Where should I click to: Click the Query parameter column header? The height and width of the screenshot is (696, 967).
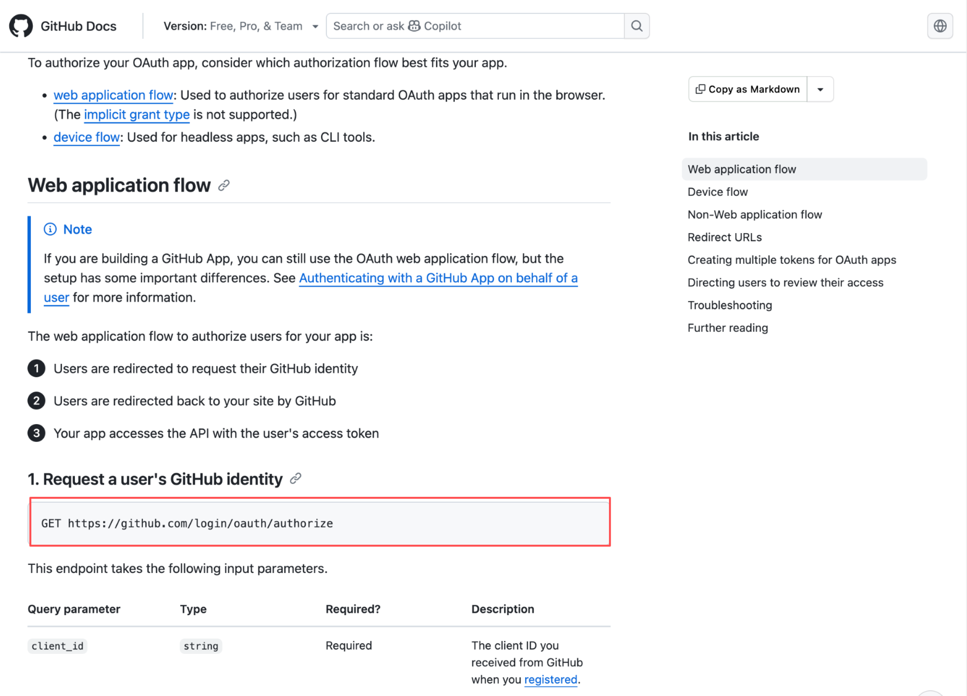click(x=74, y=609)
